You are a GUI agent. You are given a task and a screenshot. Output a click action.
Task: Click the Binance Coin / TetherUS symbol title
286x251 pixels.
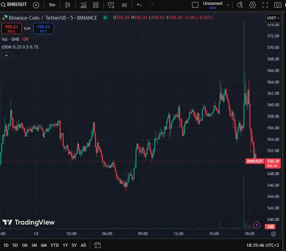(53, 18)
